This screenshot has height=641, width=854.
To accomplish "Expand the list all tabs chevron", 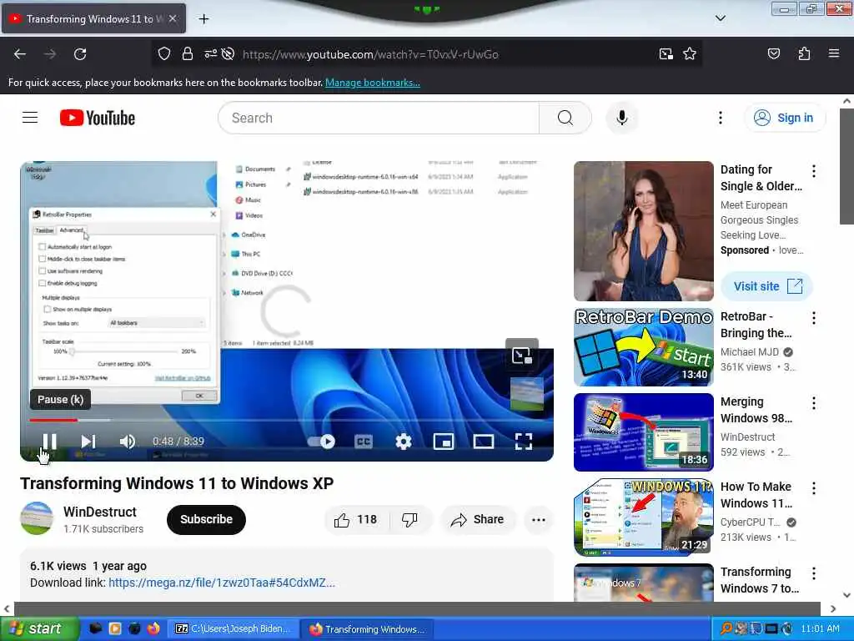I will [x=720, y=18].
